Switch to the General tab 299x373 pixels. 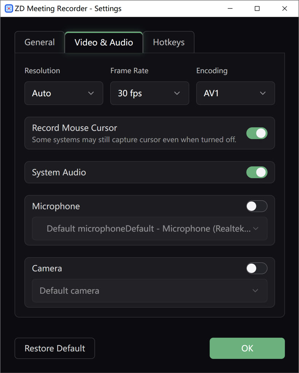click(40, 42)
